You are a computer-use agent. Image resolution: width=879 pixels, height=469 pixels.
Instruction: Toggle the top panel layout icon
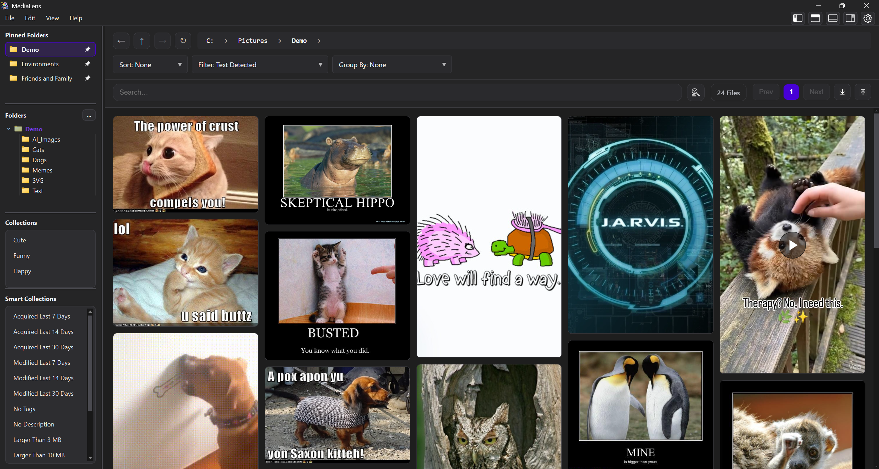(815, 18)
